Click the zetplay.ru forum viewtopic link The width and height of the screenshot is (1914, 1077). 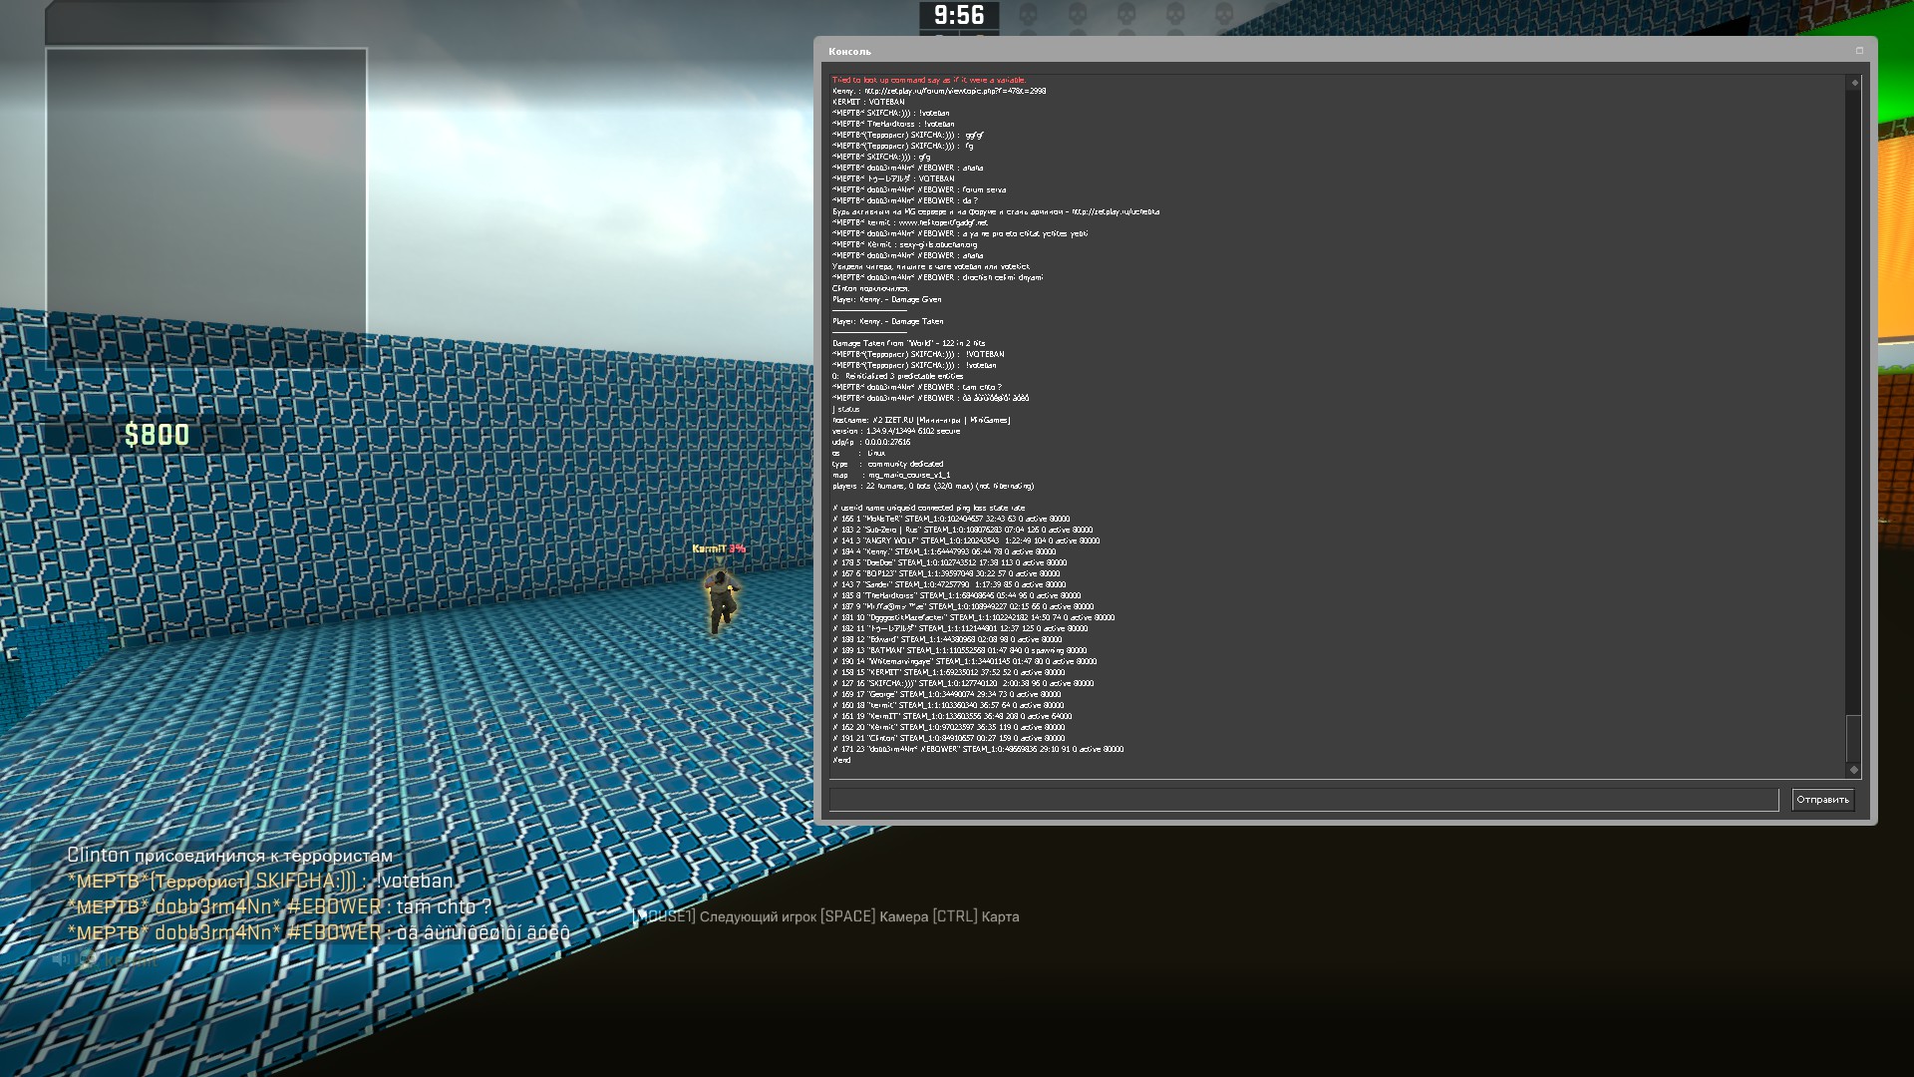click(955, 91)
